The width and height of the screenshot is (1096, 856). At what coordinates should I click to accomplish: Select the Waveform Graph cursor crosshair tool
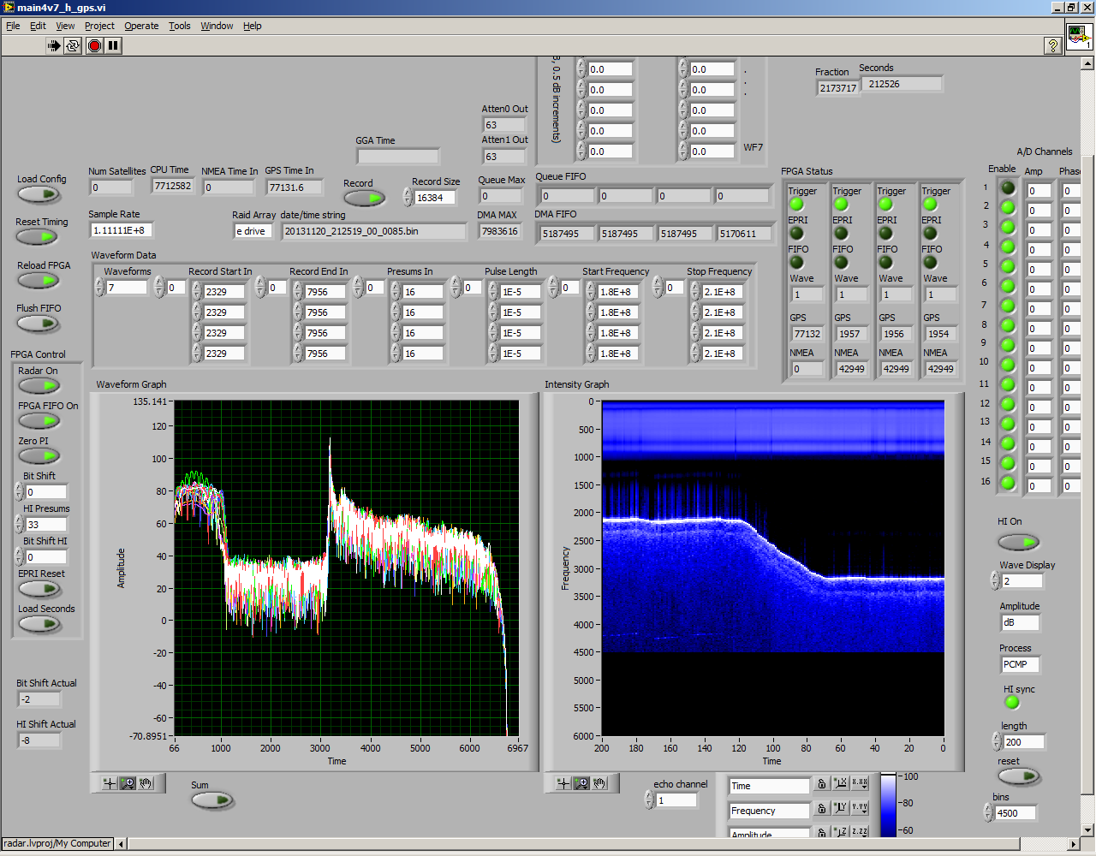coord(109,783)
